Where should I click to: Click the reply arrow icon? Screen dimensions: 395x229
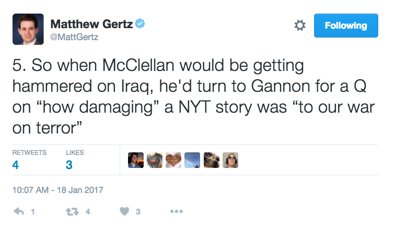pos(19,212)
